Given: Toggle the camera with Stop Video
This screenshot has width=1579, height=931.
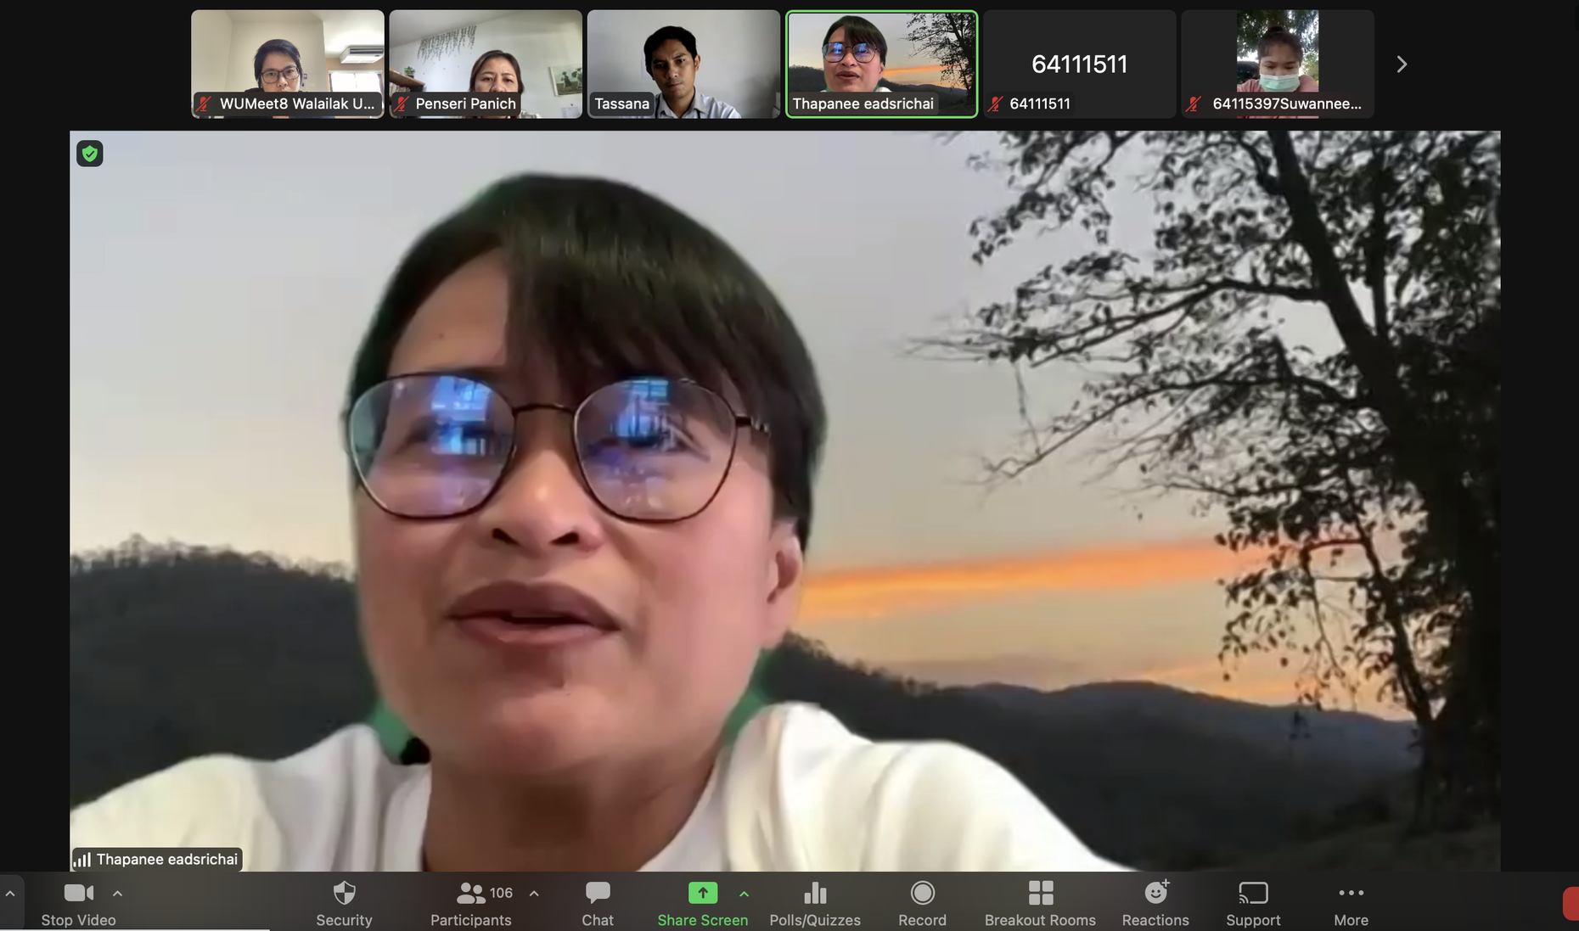Looking at the screenshot, I should coord(78,902).
